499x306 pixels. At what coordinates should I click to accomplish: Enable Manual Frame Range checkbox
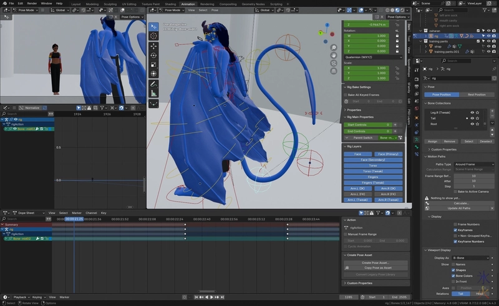pos(346,234)
